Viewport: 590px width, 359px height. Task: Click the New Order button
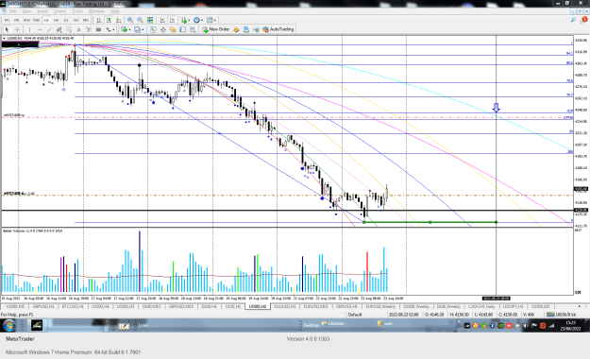pos(216,29)
